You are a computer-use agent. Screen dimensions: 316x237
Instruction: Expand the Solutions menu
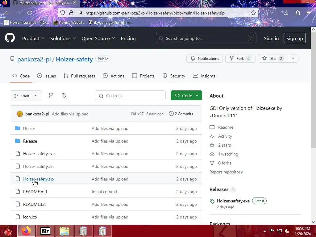coord(63,38)
